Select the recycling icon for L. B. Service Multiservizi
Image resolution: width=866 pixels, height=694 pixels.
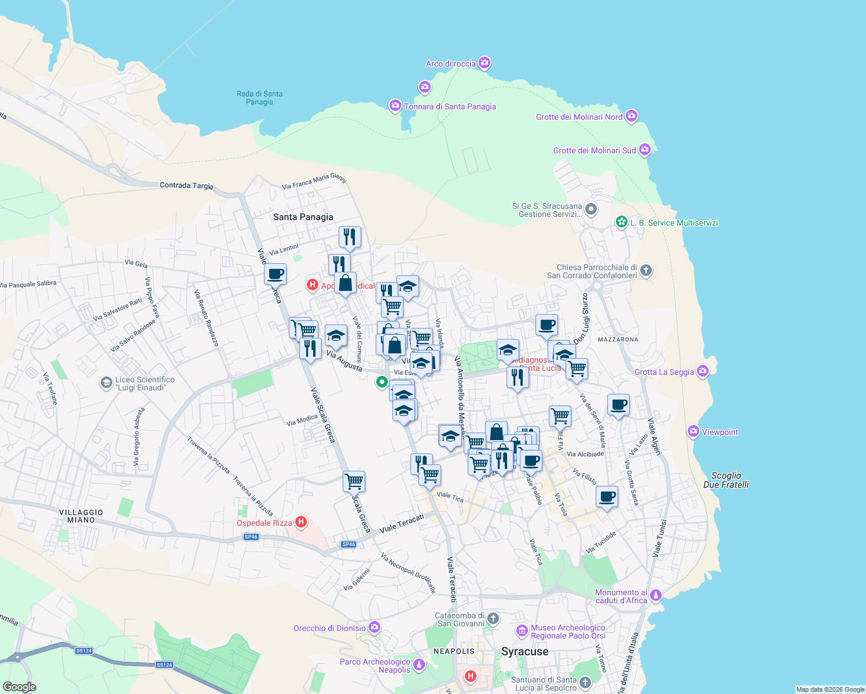621,222
